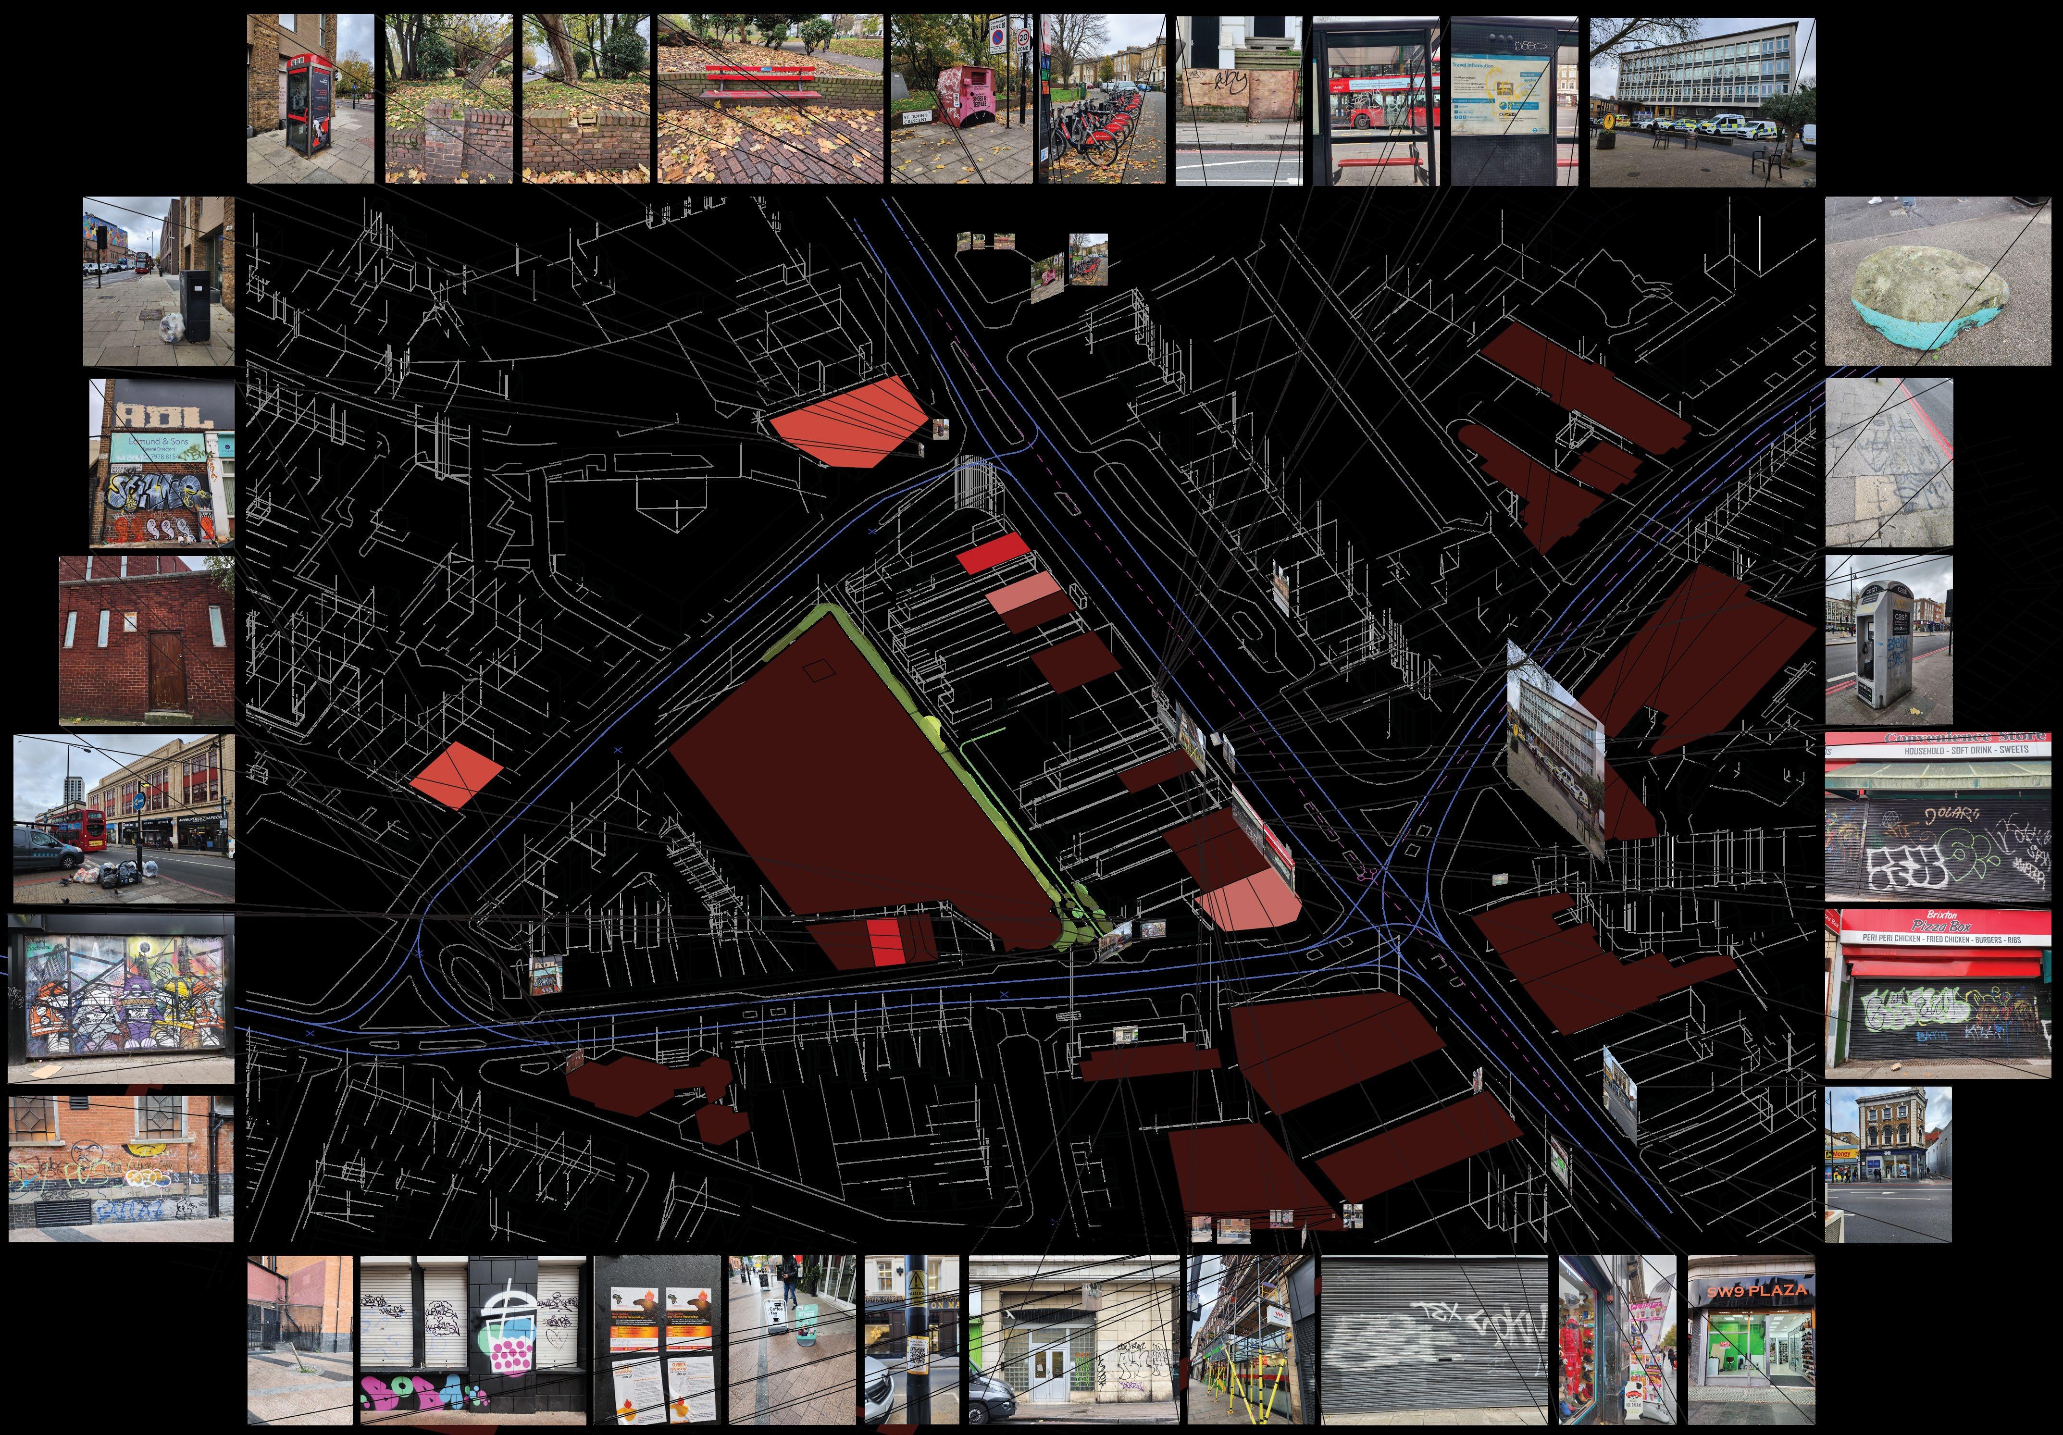Image resolution: width=2063 pixels, height=1435 pixels.
Task: Open the pink clothing bin photo
Action: click(x=961, y=99)
